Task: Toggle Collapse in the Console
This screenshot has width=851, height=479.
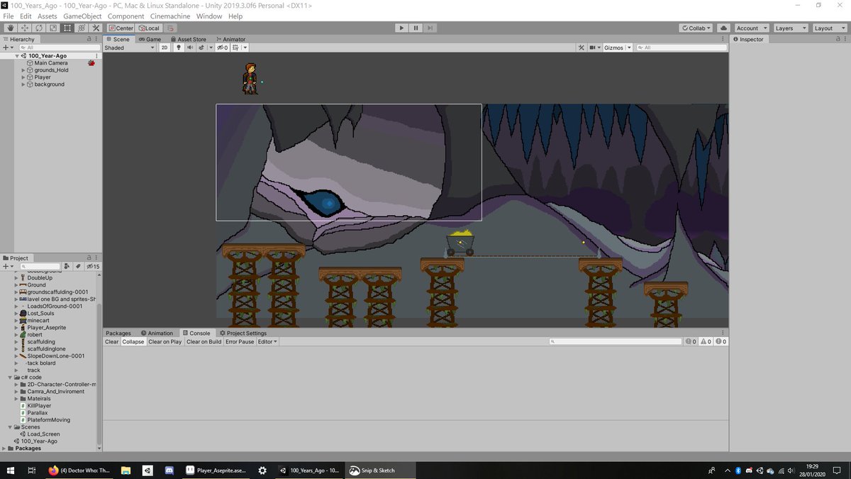Action: [133, 341]
